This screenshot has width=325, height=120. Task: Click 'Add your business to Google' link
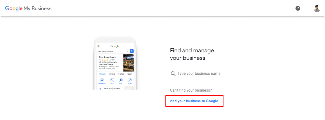(x=194, y=101)
